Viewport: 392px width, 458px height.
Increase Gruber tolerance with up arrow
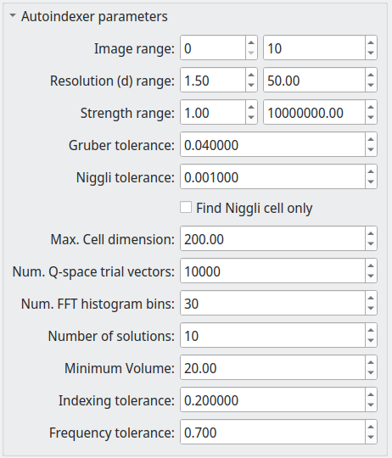(x=371, y=139)
